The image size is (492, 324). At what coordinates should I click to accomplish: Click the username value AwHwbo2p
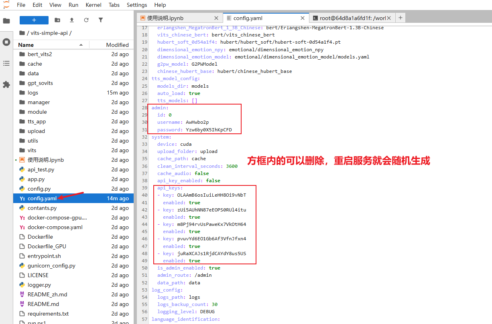tap(197, 122)
